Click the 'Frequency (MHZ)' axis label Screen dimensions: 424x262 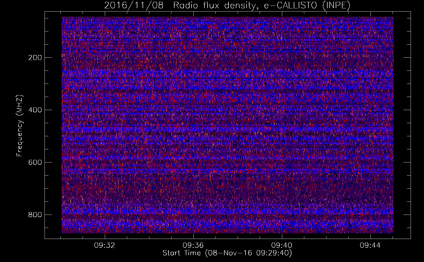coord(19,126)
